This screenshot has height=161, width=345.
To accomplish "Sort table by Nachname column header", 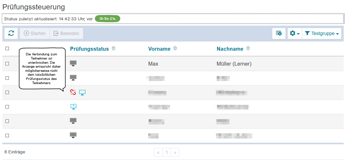I will tap(230, 49).
